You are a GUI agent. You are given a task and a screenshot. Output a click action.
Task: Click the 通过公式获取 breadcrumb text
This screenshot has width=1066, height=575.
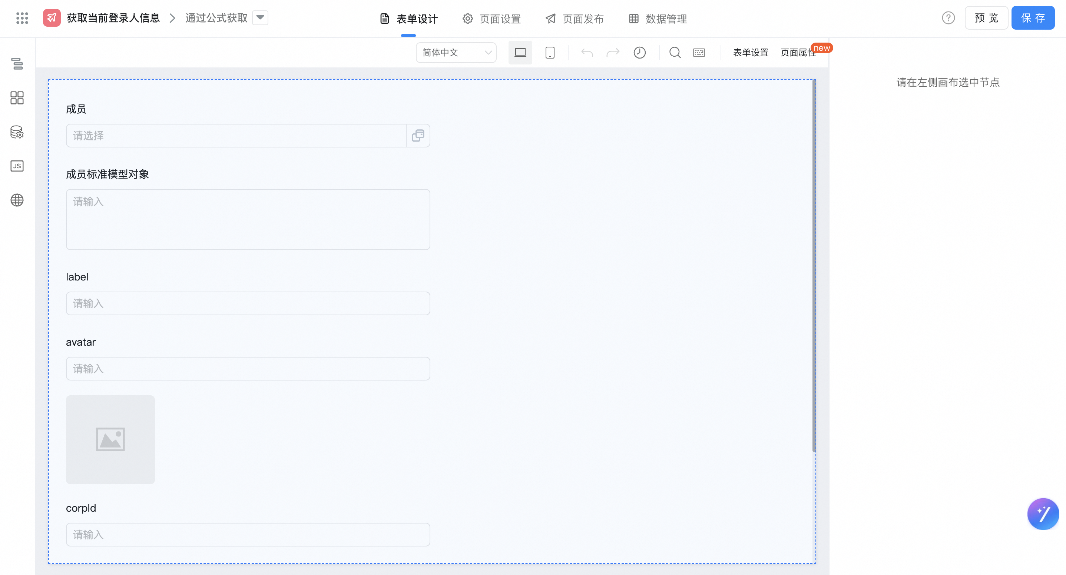pos(216,18)
